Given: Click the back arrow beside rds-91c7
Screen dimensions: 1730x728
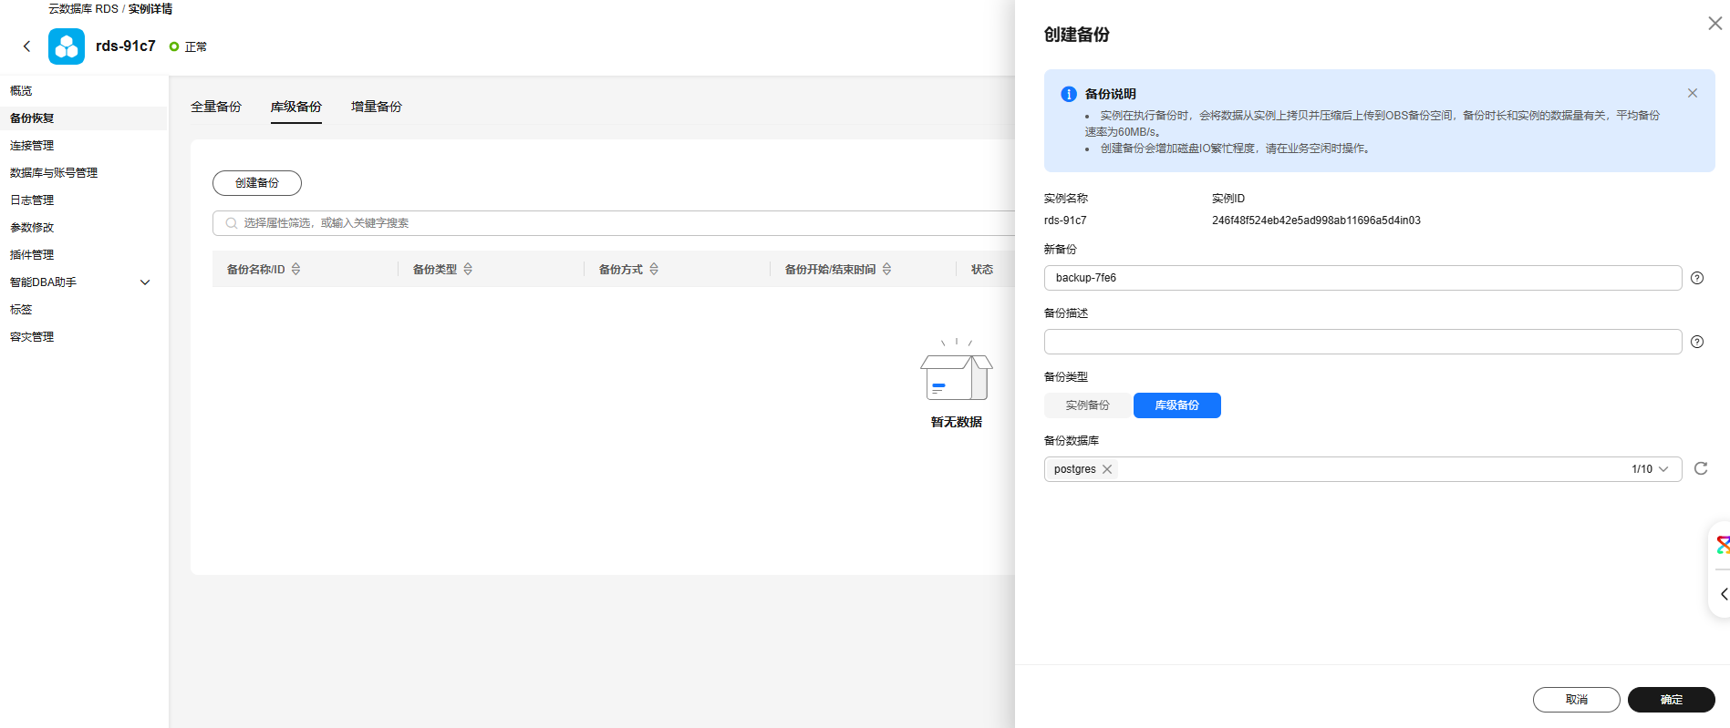Looking at the screenshot, I should click(26, 46).
